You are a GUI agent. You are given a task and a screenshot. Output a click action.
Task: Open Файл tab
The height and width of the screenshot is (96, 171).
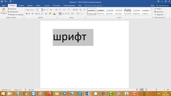coord(4,5)
